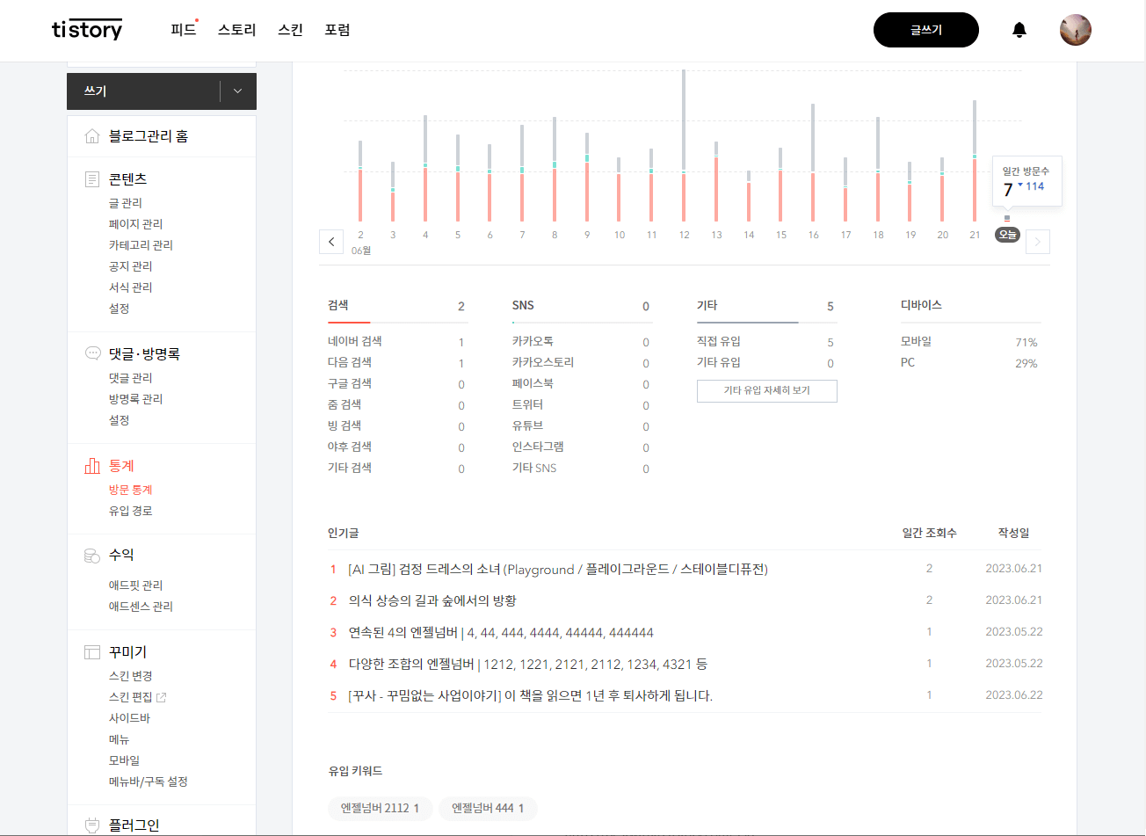Select the June 12 bar on the visitor chart
1146x836 pixels.
(x=684, y=149)
